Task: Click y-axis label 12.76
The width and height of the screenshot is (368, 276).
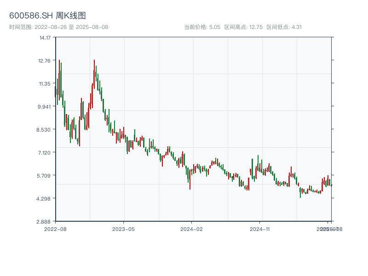Action: (44, 61)
